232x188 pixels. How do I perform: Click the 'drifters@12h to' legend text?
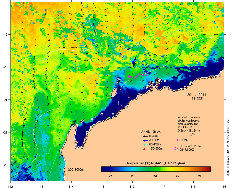[190, 146]
